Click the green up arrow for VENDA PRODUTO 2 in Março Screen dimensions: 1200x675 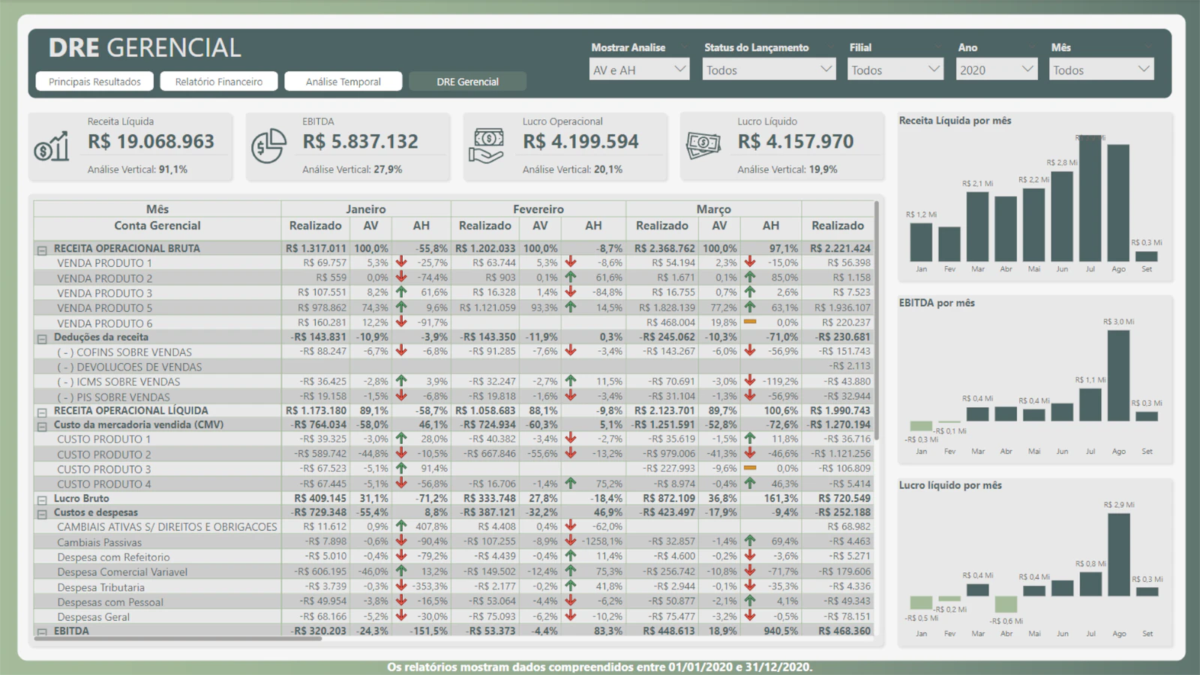coord(750,277)
